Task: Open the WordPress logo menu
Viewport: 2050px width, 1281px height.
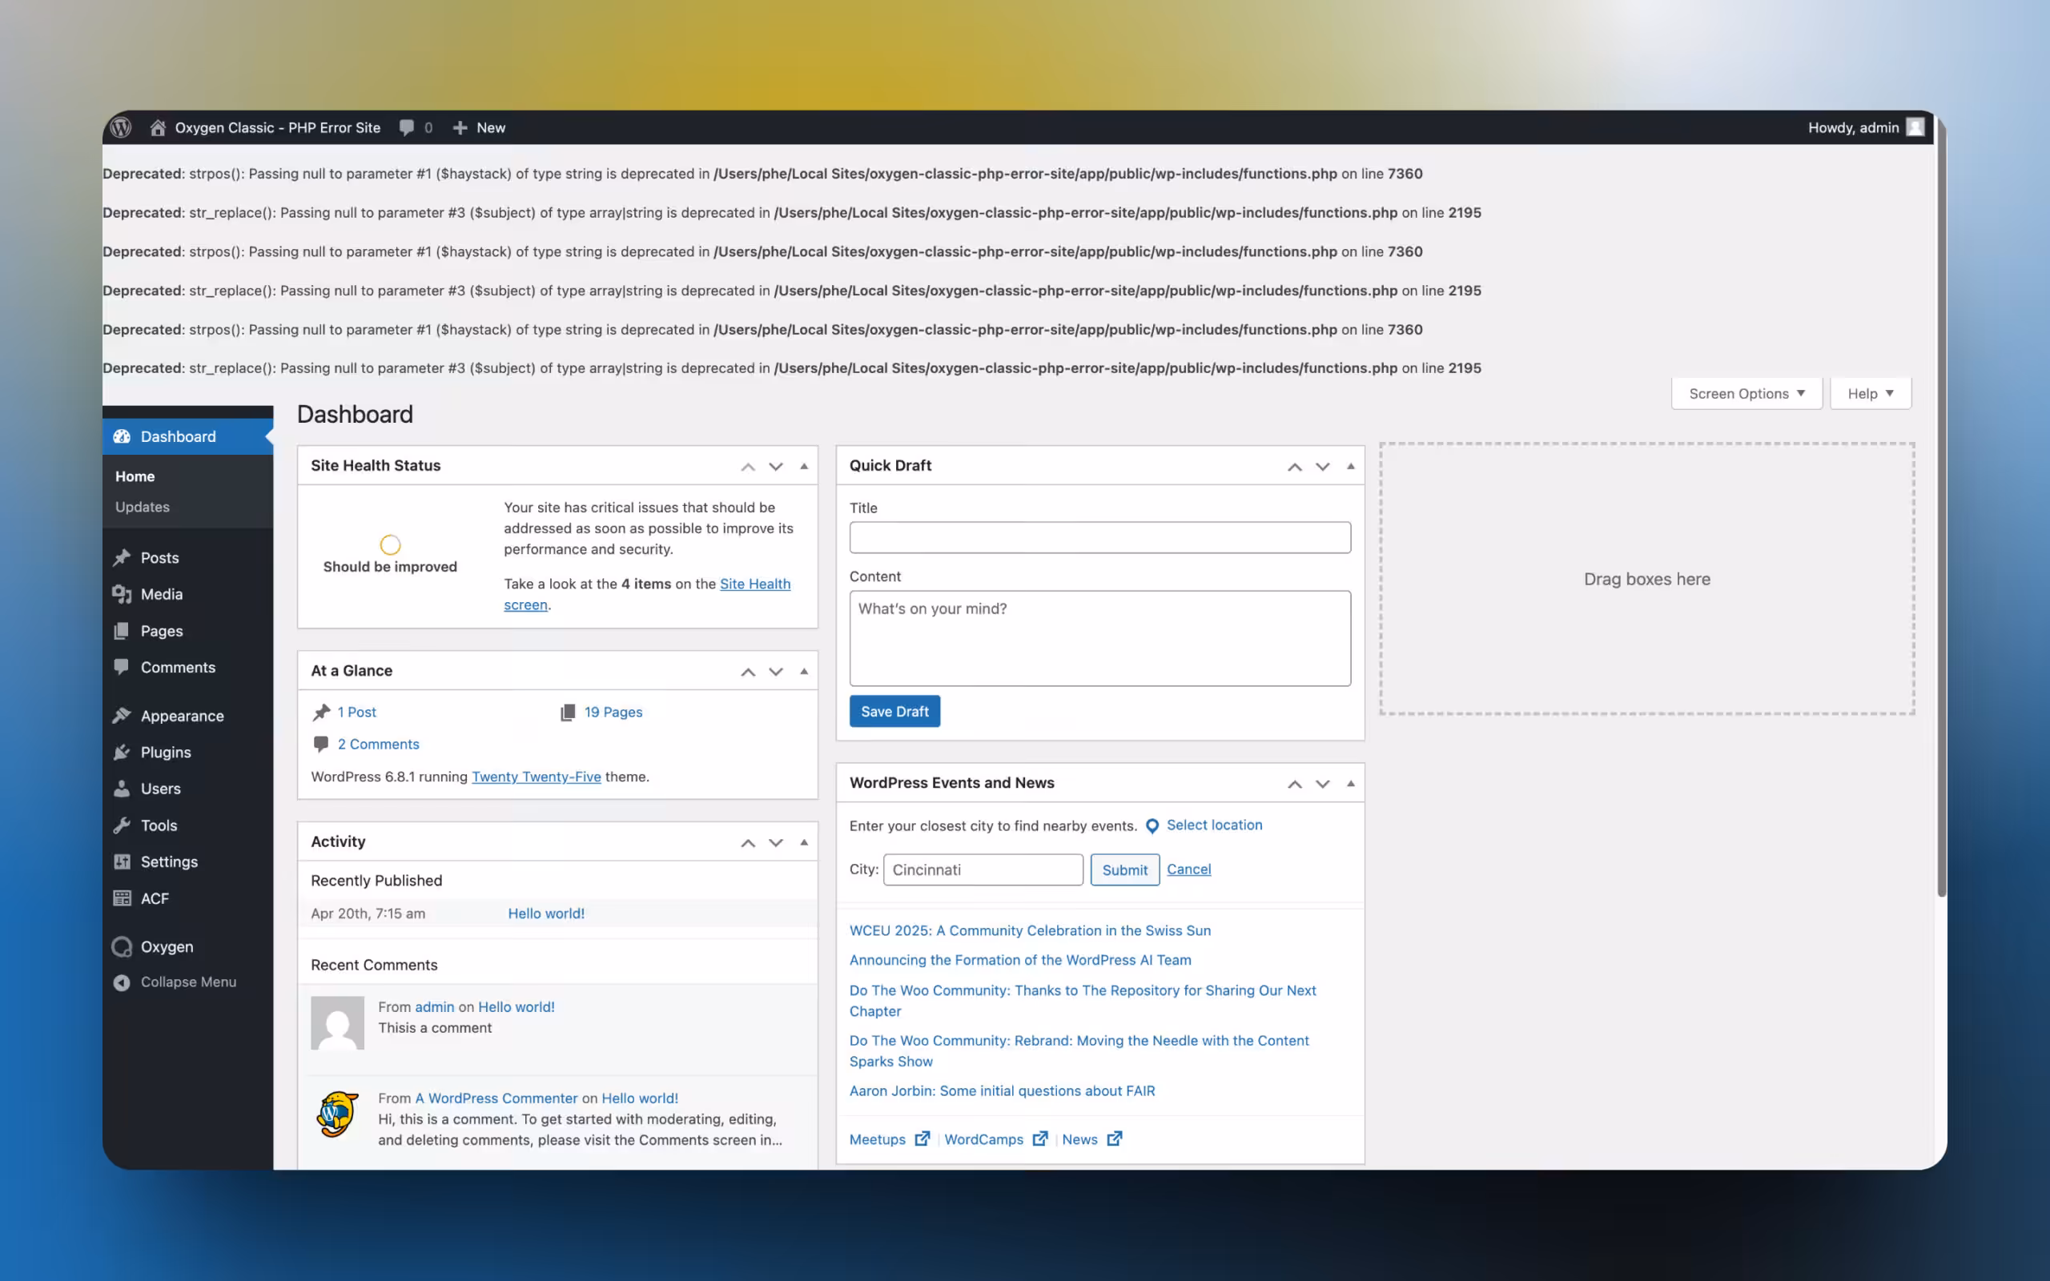Action: click(x=121, y=127)
